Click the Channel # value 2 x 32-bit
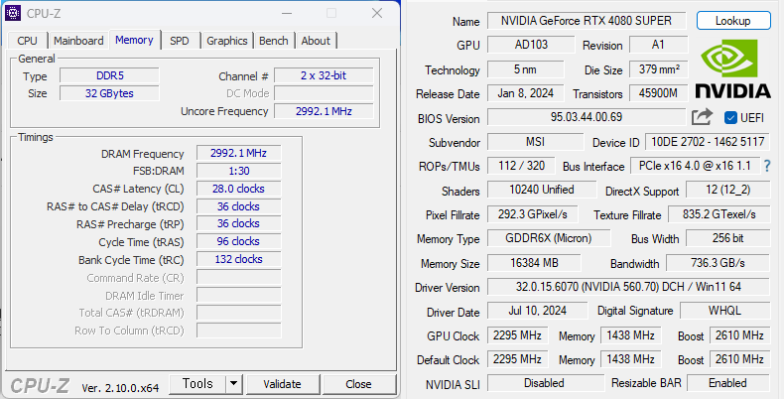 coord(324,75)
